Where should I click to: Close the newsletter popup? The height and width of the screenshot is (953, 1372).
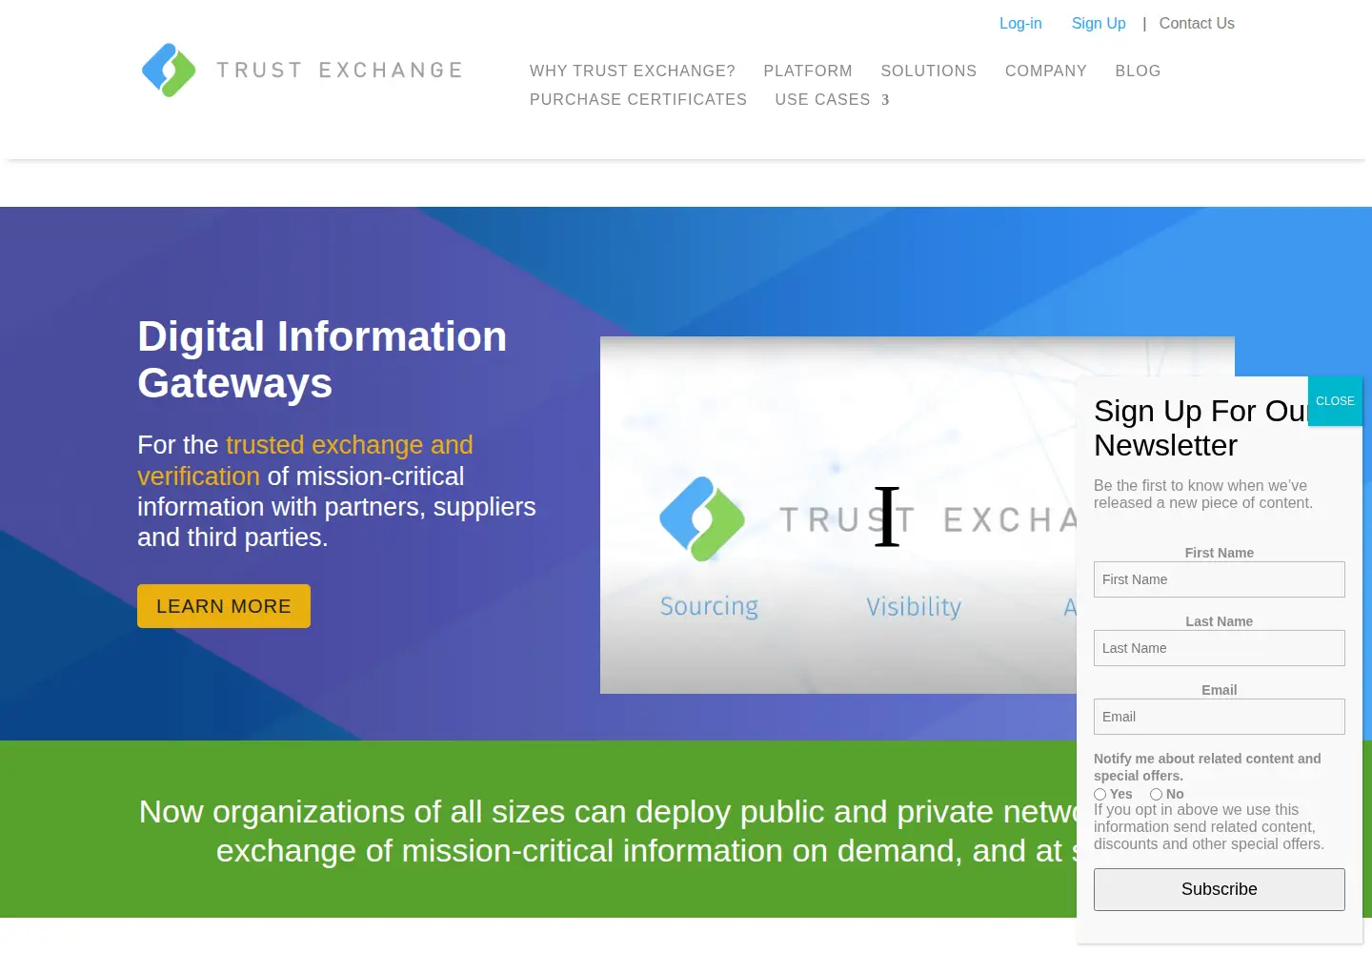(x=1335, y=401)
